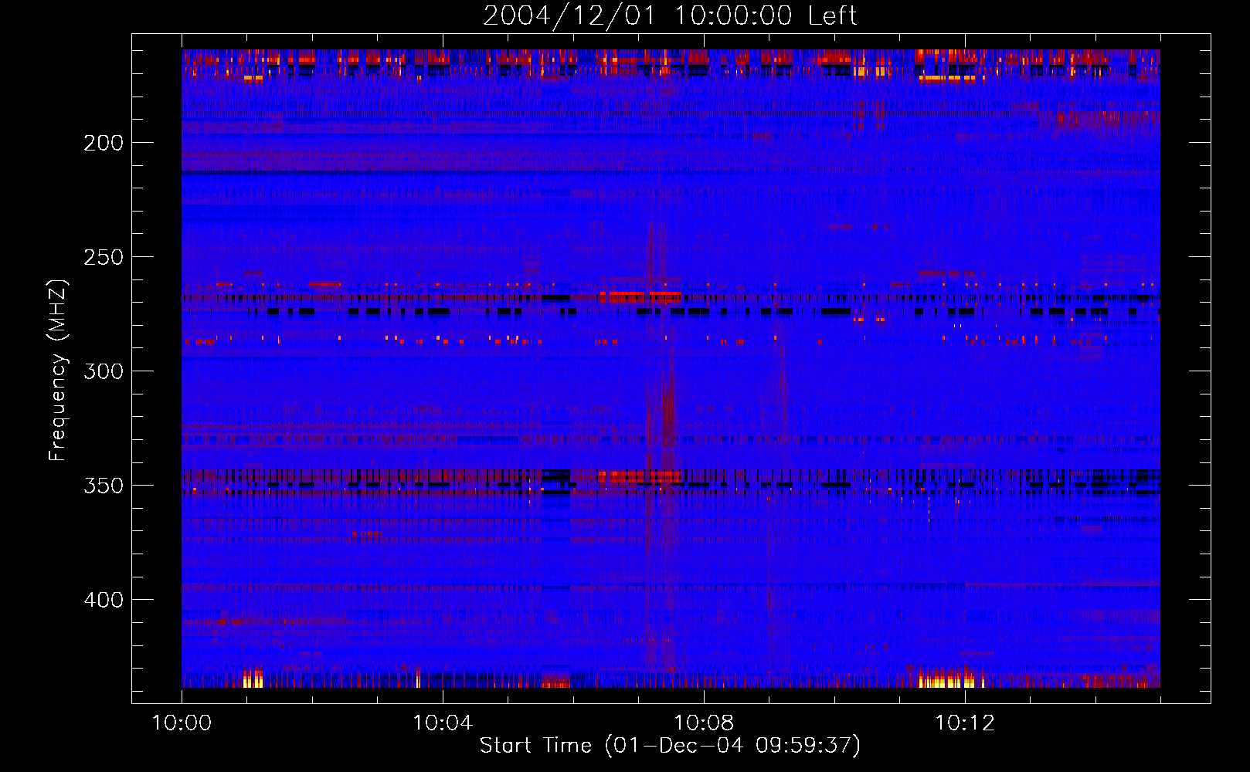The height and width of the screenshot is (772, 1250).
Task: Click the 10:12 time tick label
Action: (x=965, y=723)
